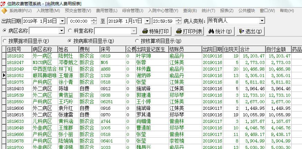Screen dimensions: 302x149
Task: Click the golden icon left of 系统维护
Action: click(x=4, y=11)
